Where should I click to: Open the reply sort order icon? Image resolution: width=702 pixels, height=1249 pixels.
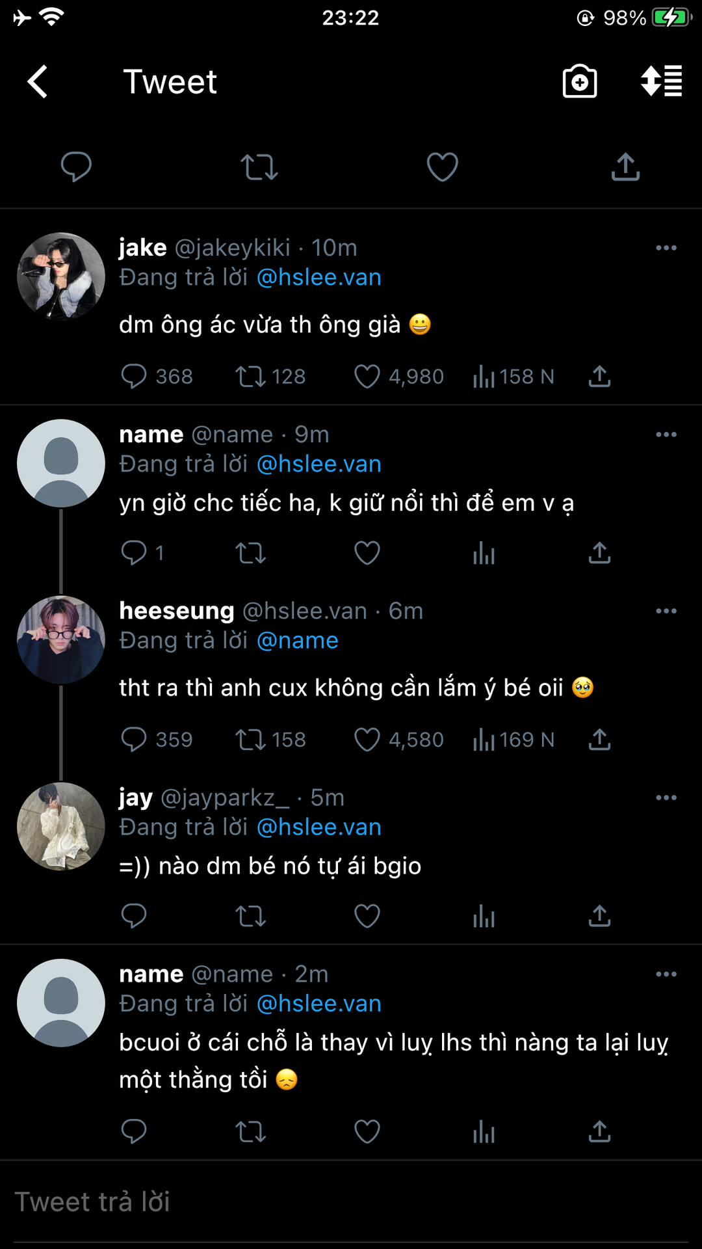pos(661,82)
